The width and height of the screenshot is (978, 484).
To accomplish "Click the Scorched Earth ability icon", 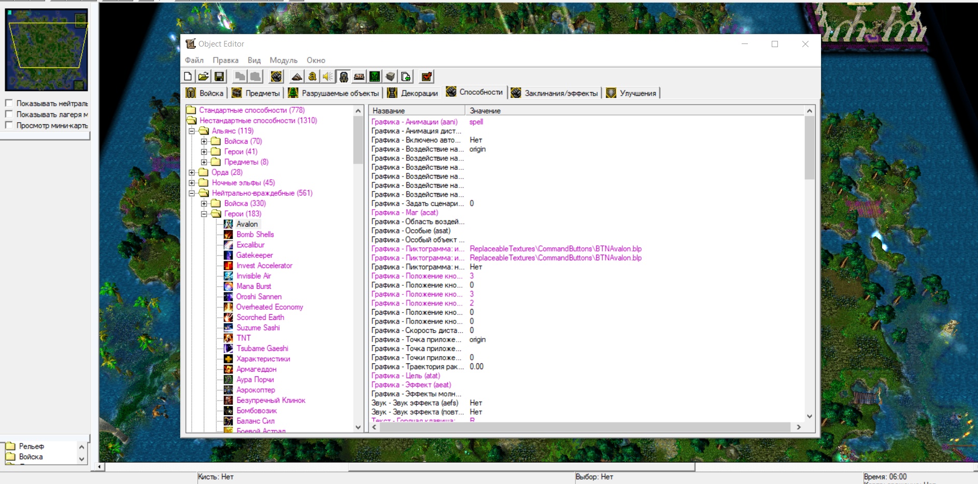I will (228, 317).
